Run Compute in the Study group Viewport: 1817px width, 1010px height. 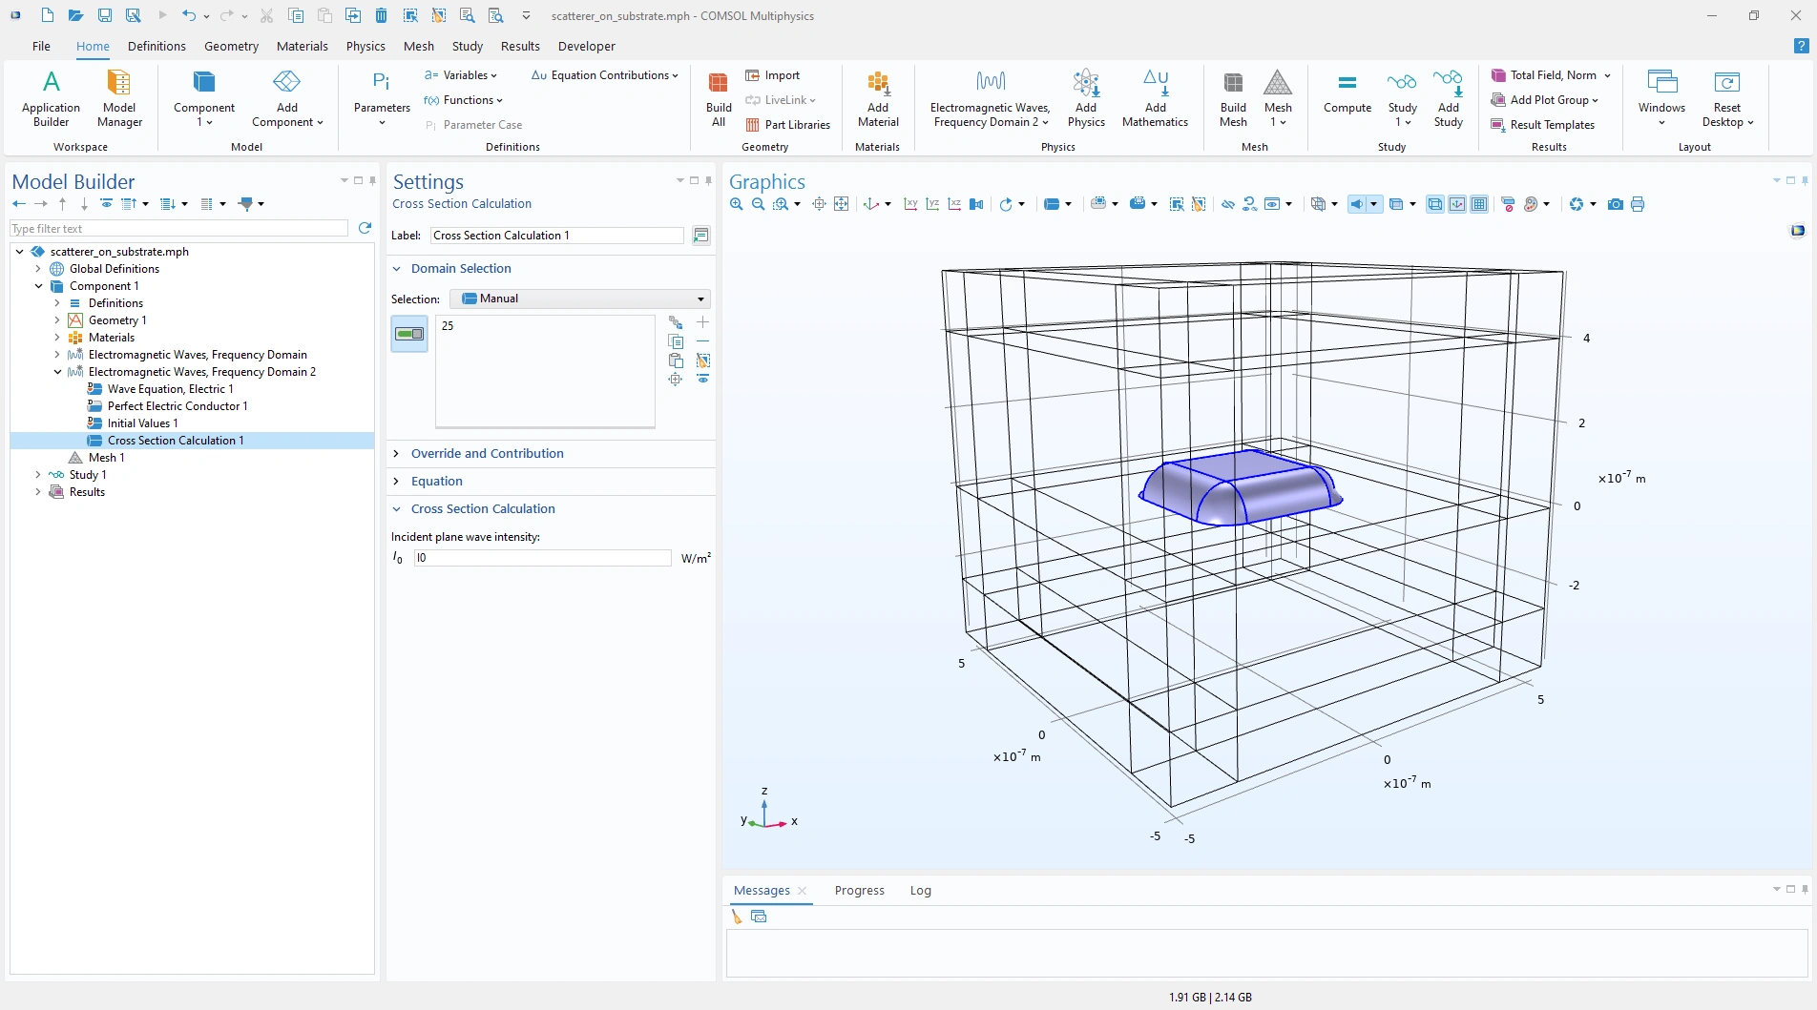[1347, 93]
